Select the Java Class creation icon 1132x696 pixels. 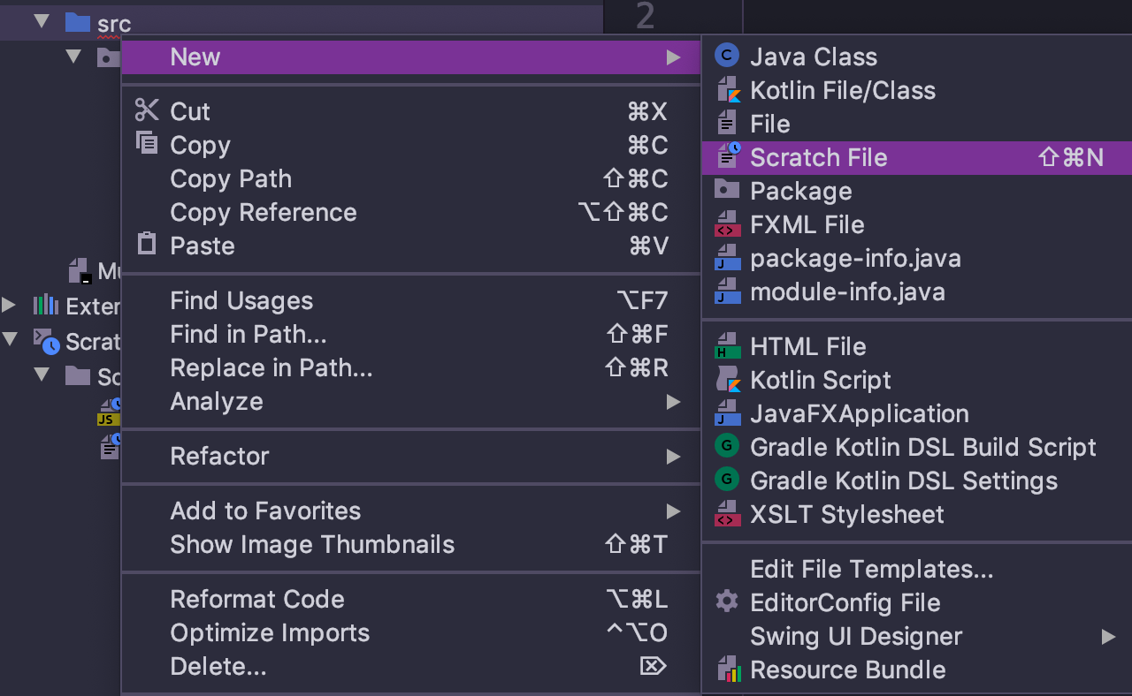(x=725, y=56)
